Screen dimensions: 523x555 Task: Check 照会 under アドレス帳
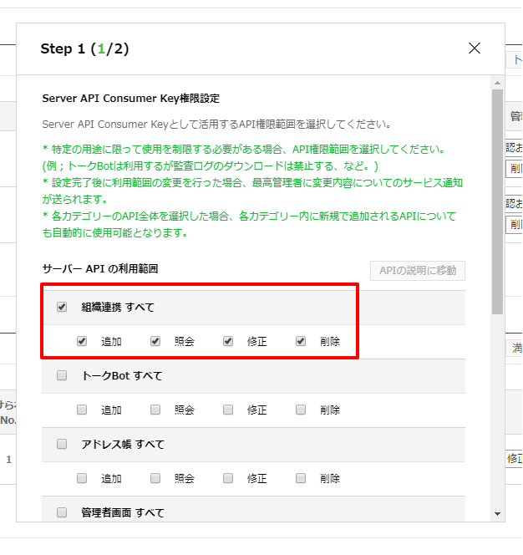coord(155,479)
